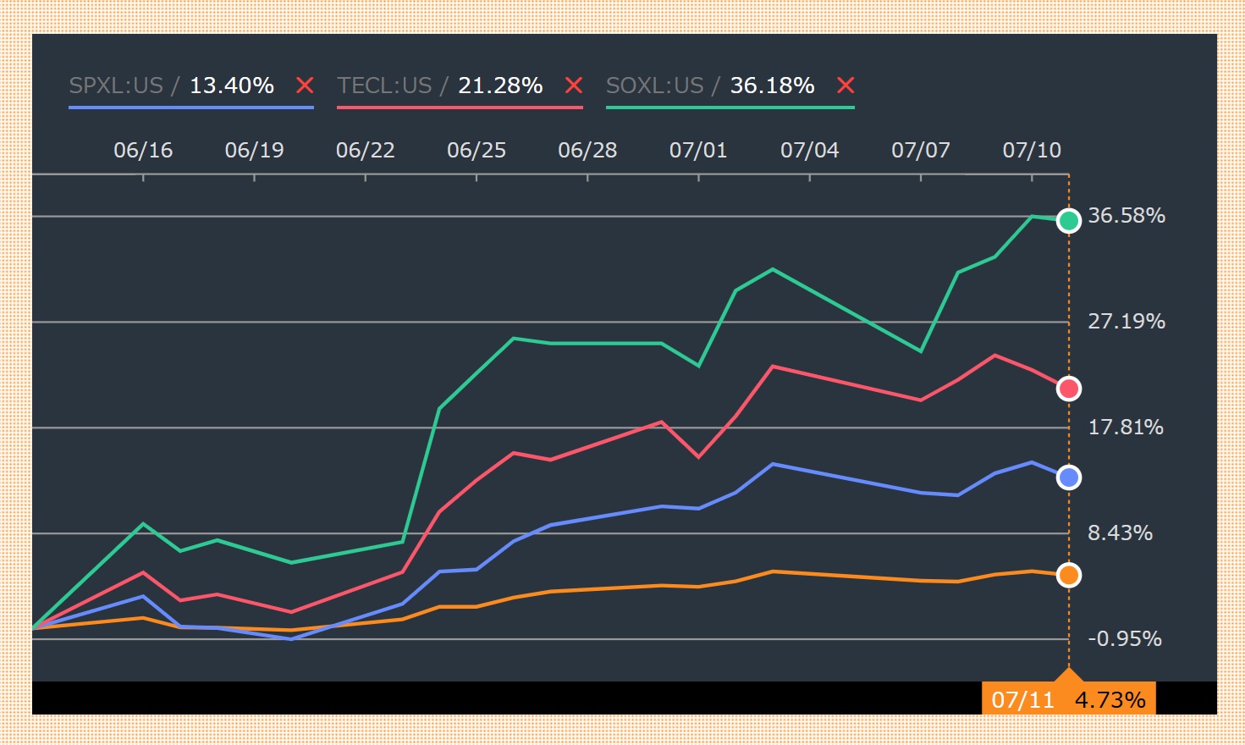Click the green SOXL endpoint marker
The width and height of the screenshot is (1245, 745).
click(x=1069, y=221)
